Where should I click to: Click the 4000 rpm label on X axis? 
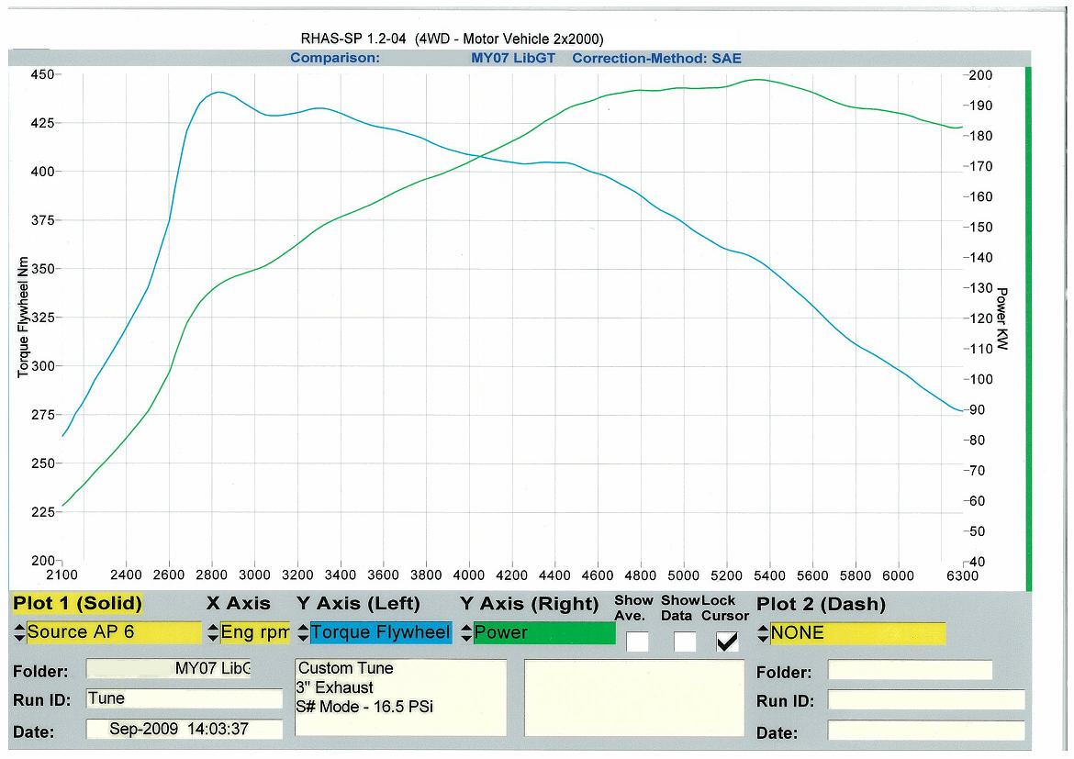pyautogui.click(x=468, y=575)
